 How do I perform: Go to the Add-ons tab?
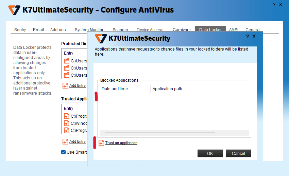[x=58, y=30]
